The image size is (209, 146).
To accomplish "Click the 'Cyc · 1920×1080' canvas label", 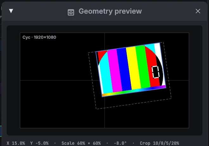I will tap(39, 37).
